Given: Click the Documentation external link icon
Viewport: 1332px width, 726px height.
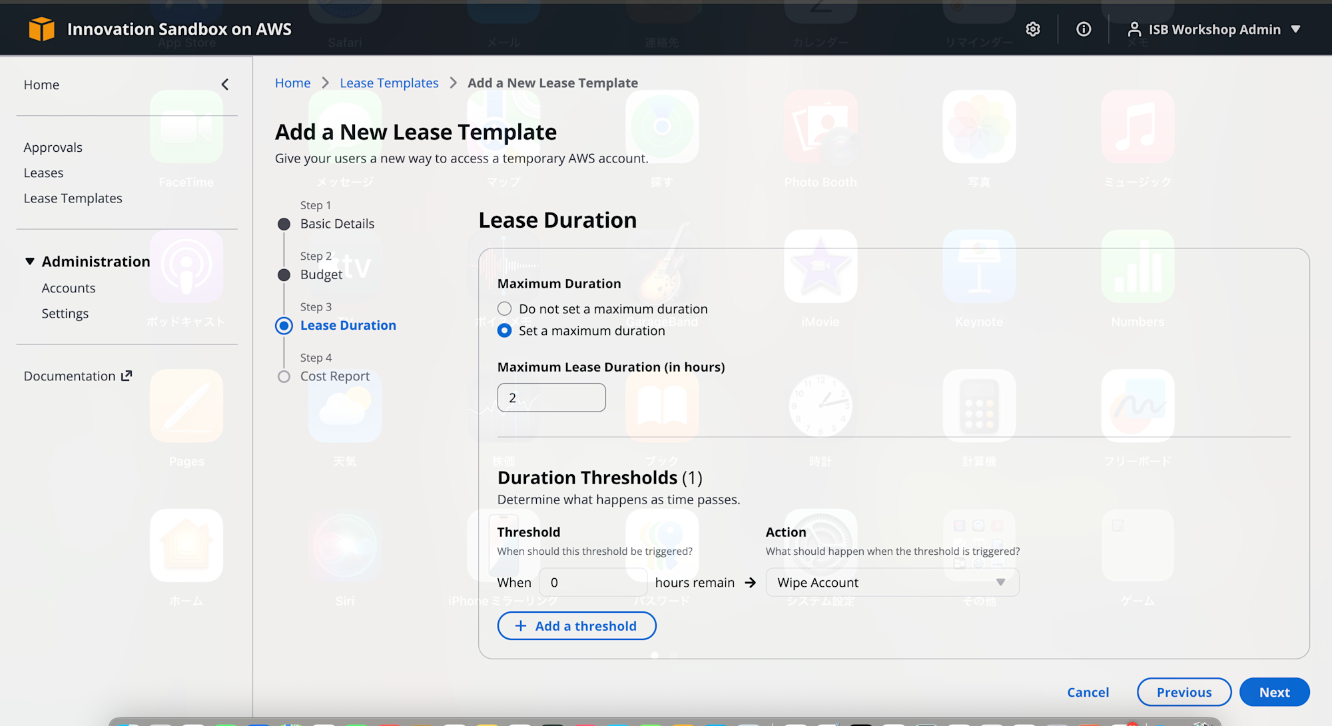Looking at the screenshot, I should pyautogui.click(x=127, y=376).
